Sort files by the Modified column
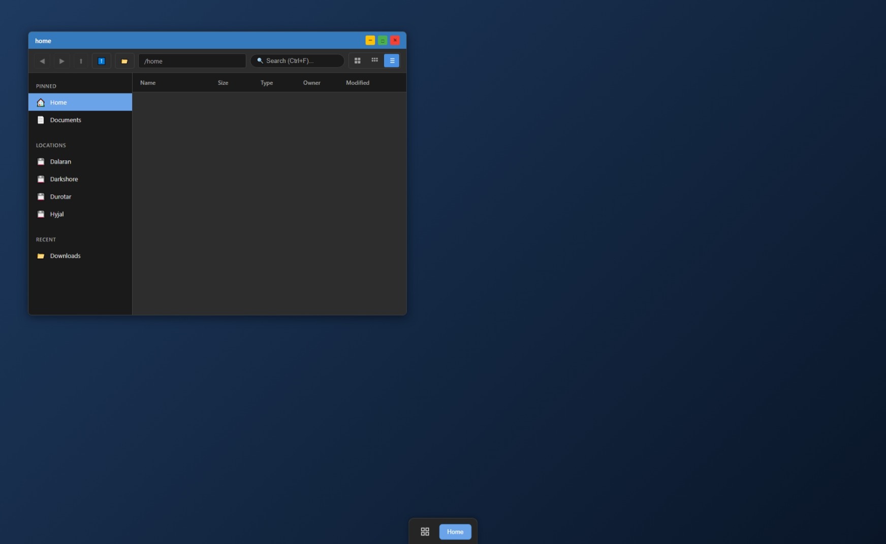 [x=357, y=82]
